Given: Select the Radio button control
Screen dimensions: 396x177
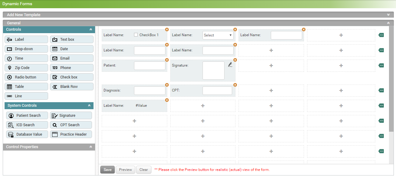Looking at the screenshot, I should pos(26,77).
